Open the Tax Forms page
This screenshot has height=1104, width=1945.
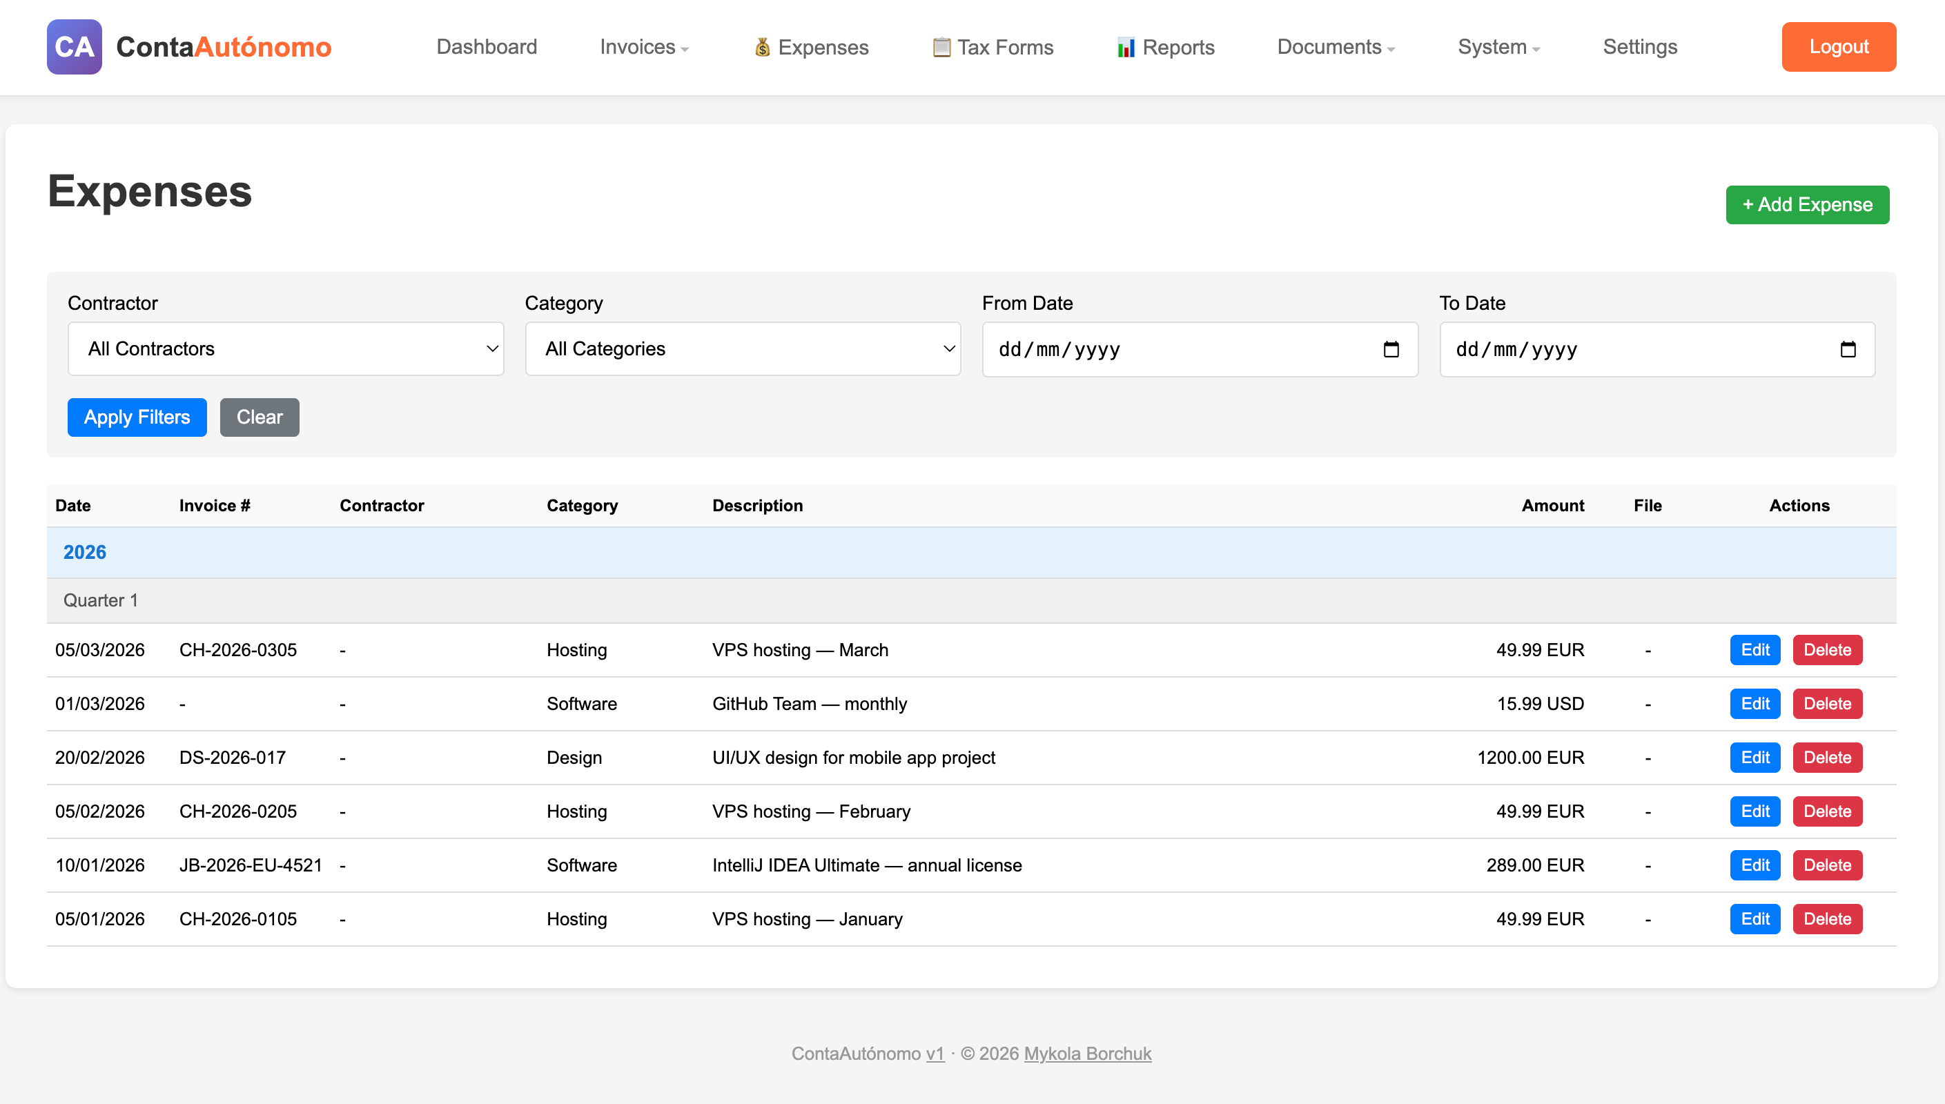pos(993,47)
